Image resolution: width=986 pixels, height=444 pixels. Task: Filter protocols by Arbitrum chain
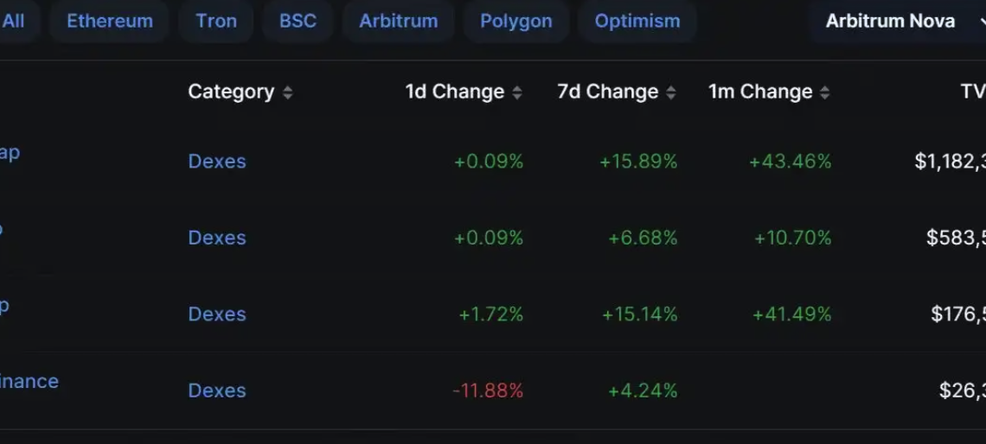coord(398,21)
